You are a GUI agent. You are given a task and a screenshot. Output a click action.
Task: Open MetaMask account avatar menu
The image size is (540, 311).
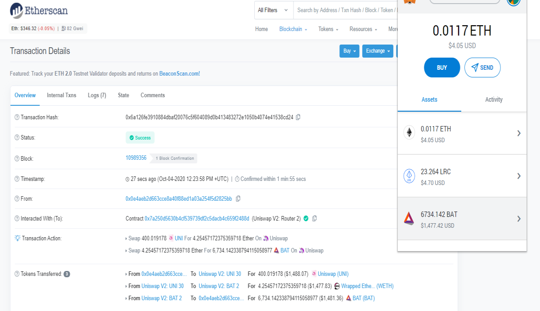click(x=513, y=1)
